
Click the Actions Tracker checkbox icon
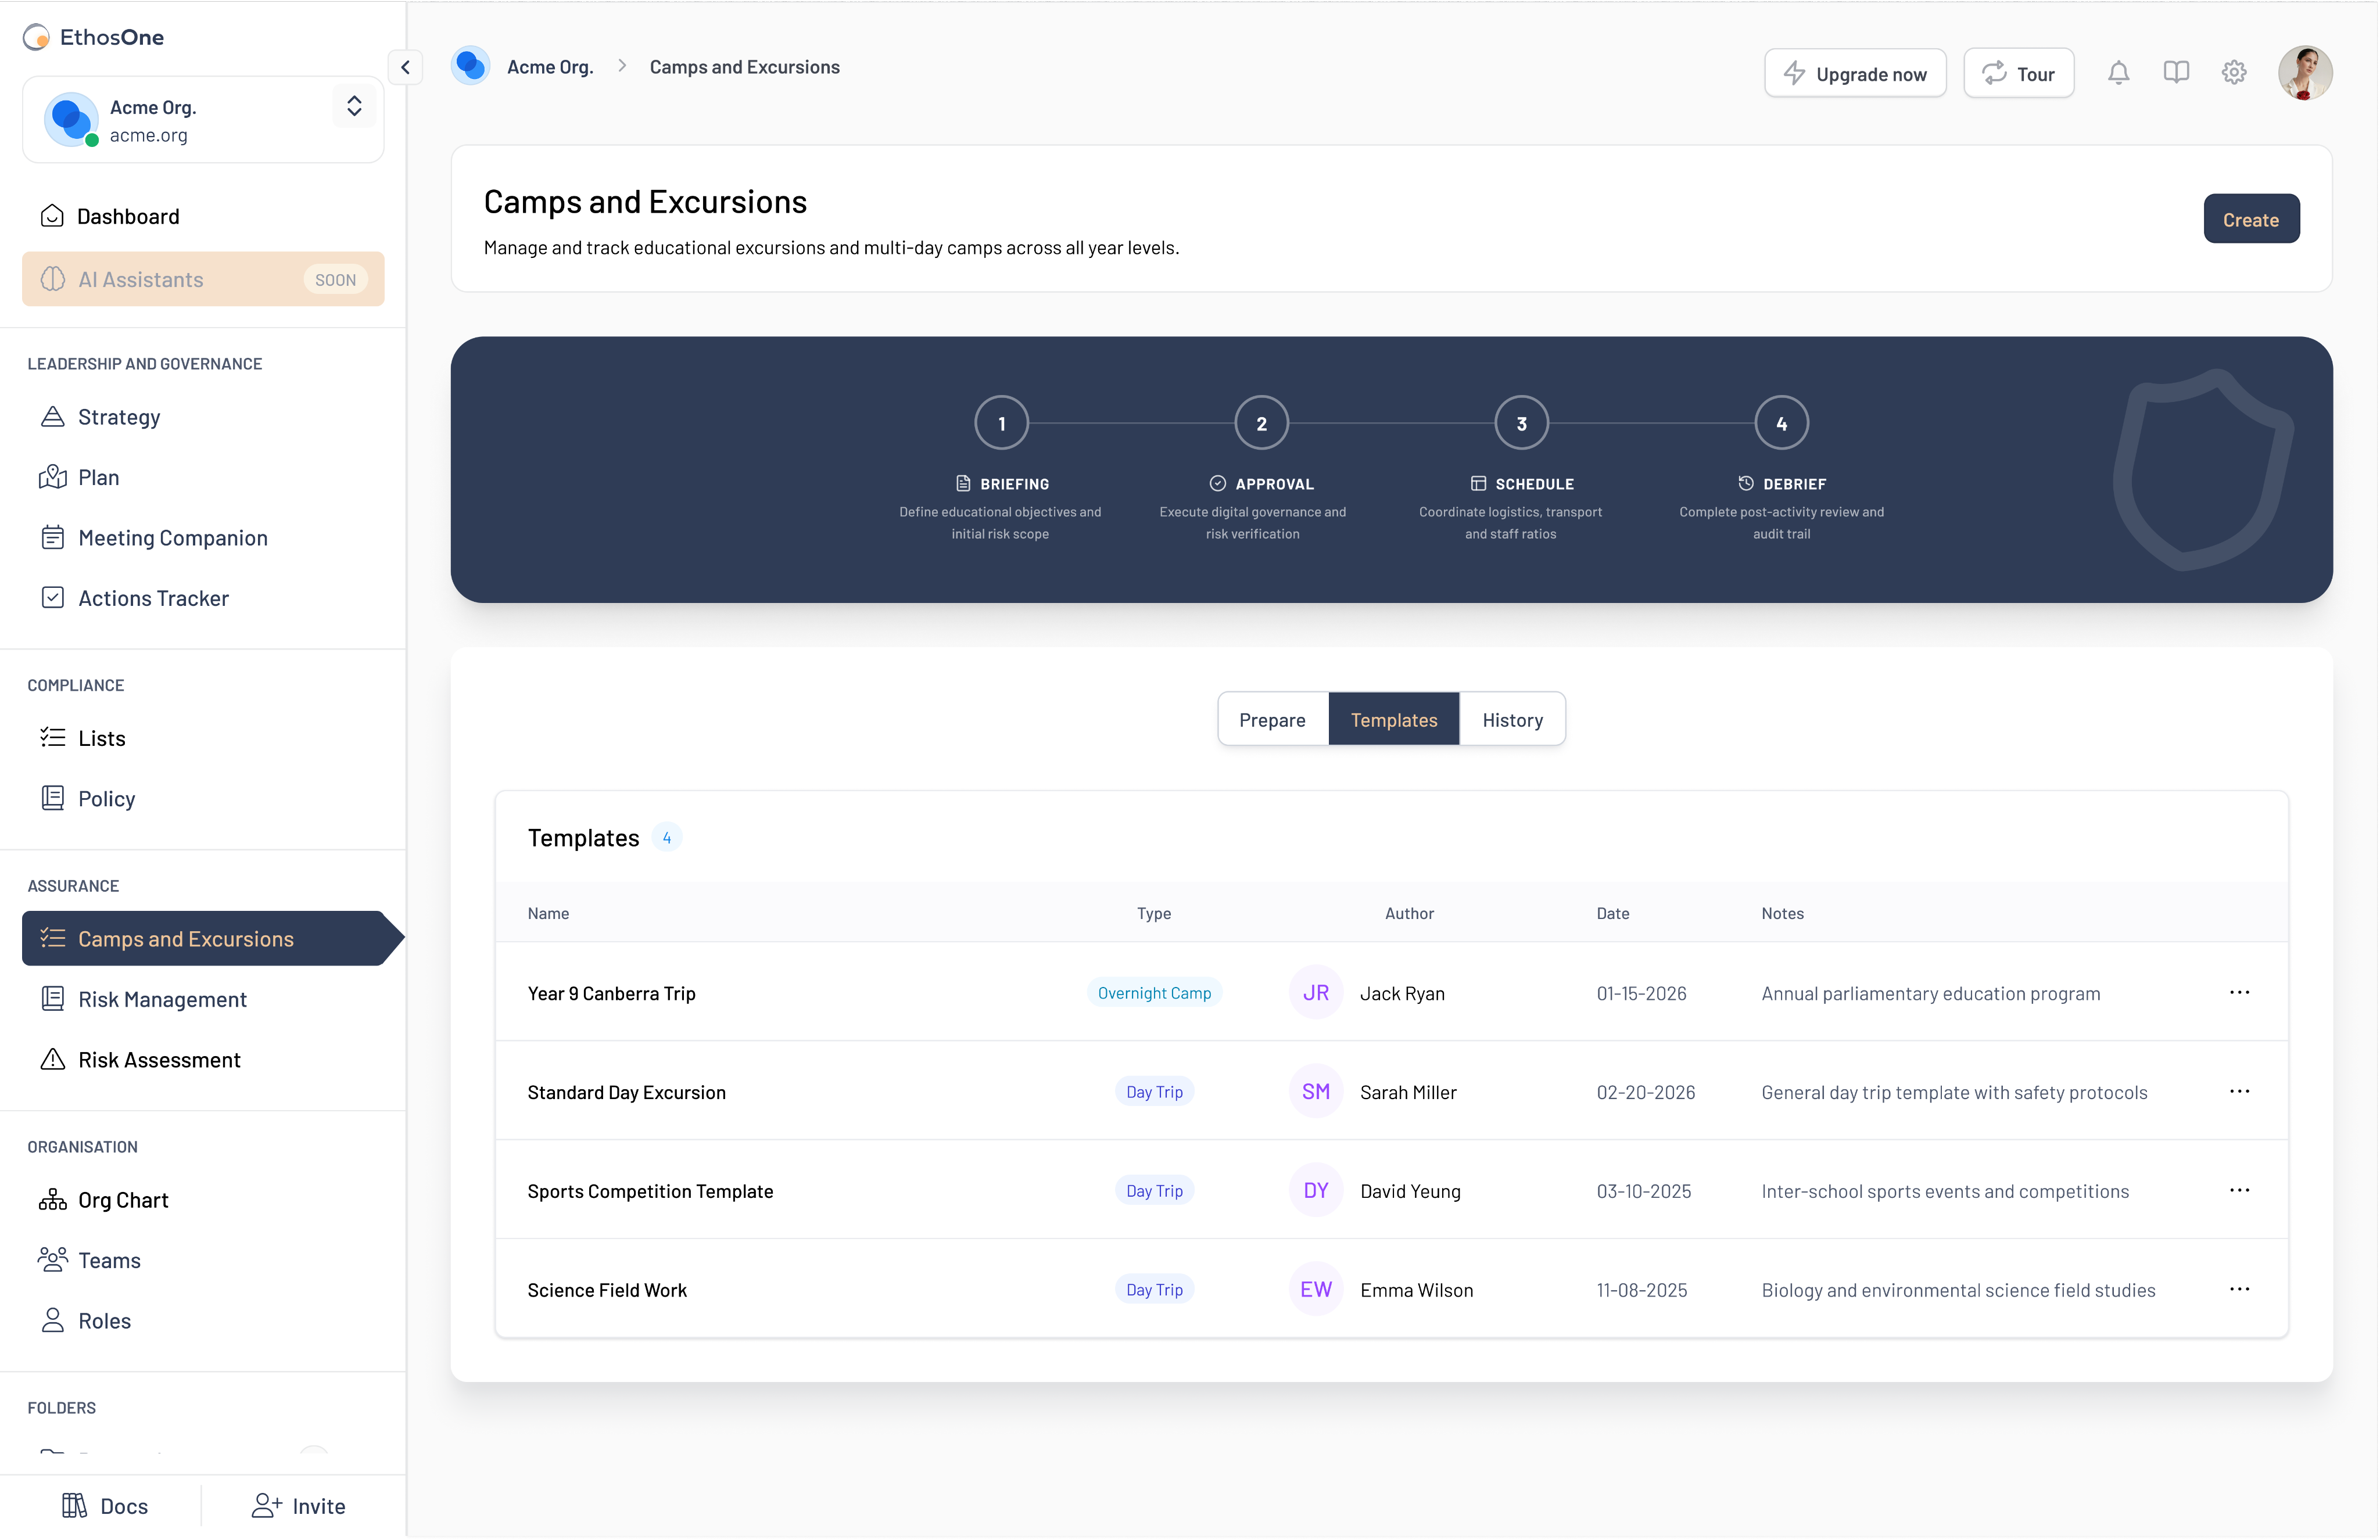pyautogui.click(x=52, y=598)
